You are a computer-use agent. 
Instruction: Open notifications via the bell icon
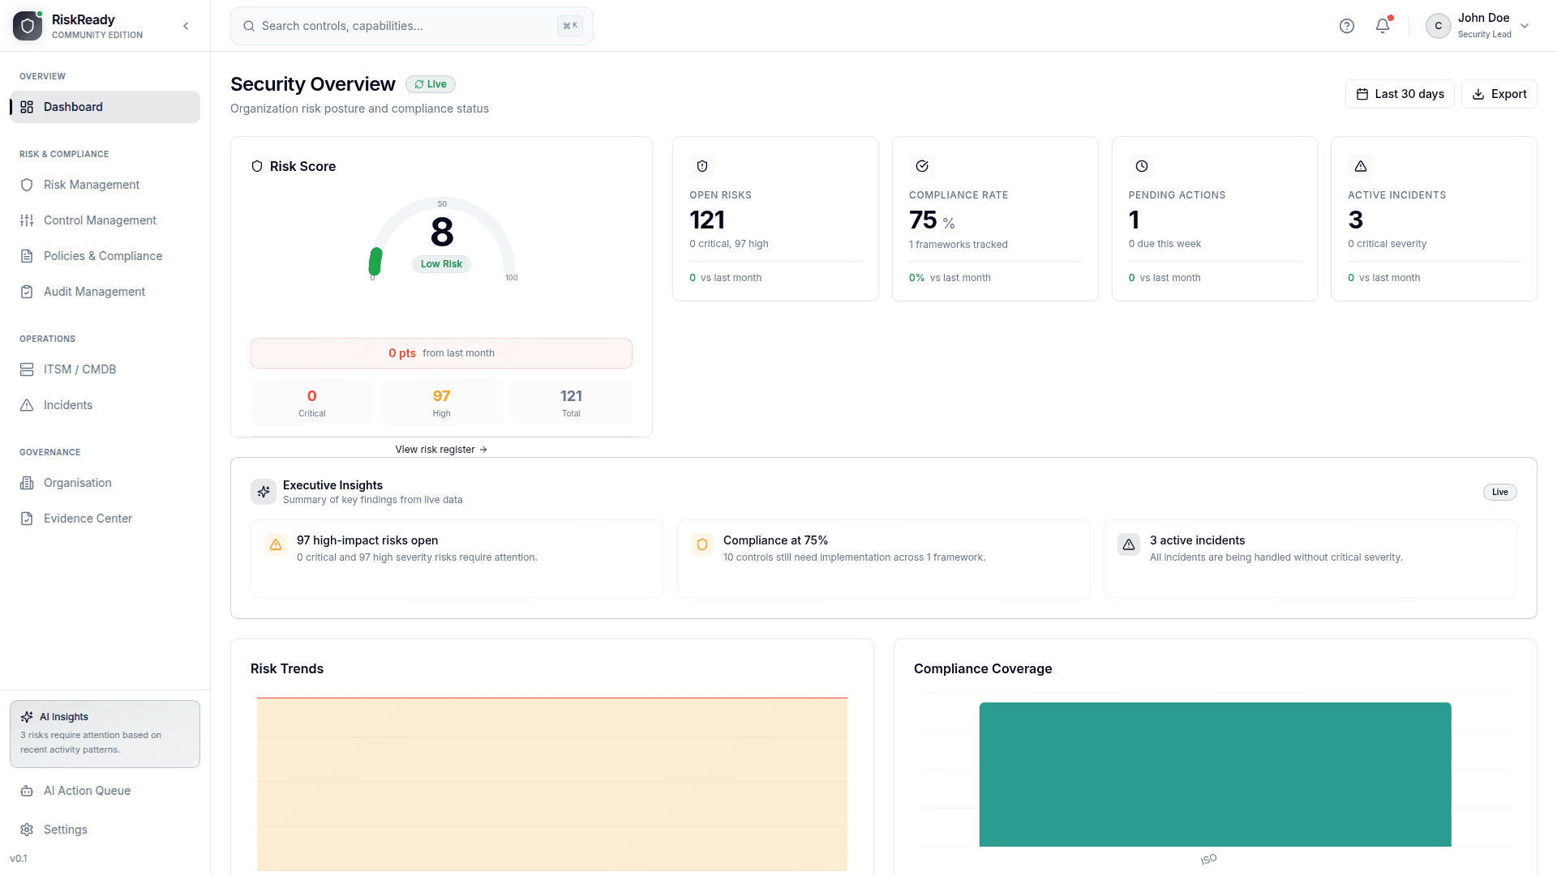[x=1381, y=25]
